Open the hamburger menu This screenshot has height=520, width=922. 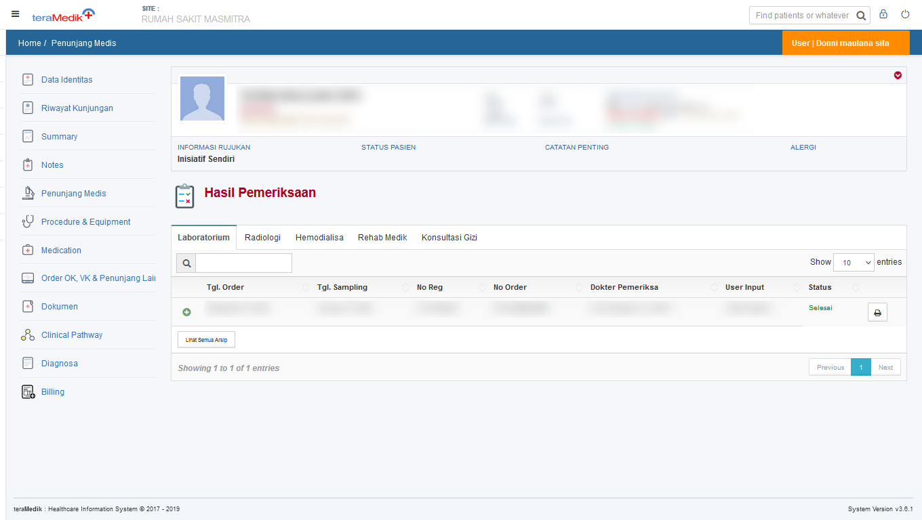[16, 14]
